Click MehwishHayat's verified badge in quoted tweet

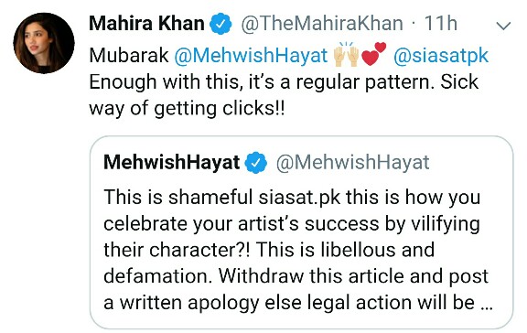click(256, 163)
